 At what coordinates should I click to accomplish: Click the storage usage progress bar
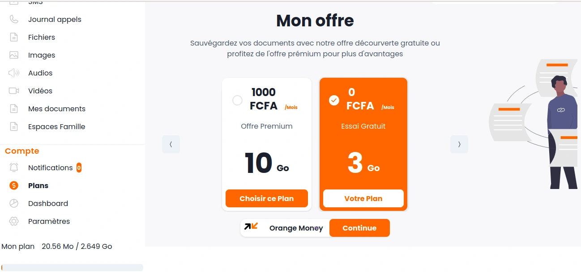coord(73,268)
